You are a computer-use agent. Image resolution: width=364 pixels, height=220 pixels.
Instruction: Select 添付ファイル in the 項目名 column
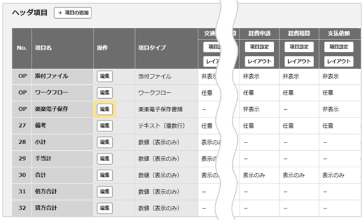click(x=52, y=76)
